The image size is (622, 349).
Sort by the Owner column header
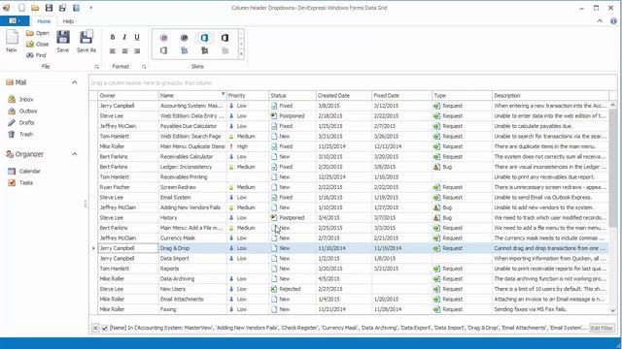(x=128, y=95)
